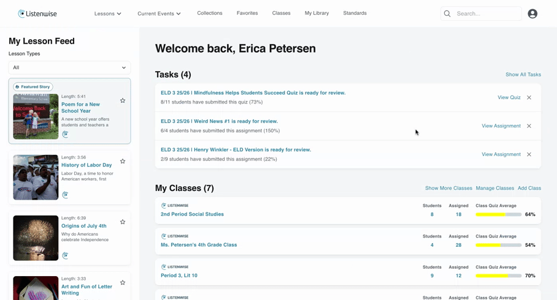Dismiss the Henry Winkler task
Viewport: 557px width, 300px height.
tap(529, 154)
